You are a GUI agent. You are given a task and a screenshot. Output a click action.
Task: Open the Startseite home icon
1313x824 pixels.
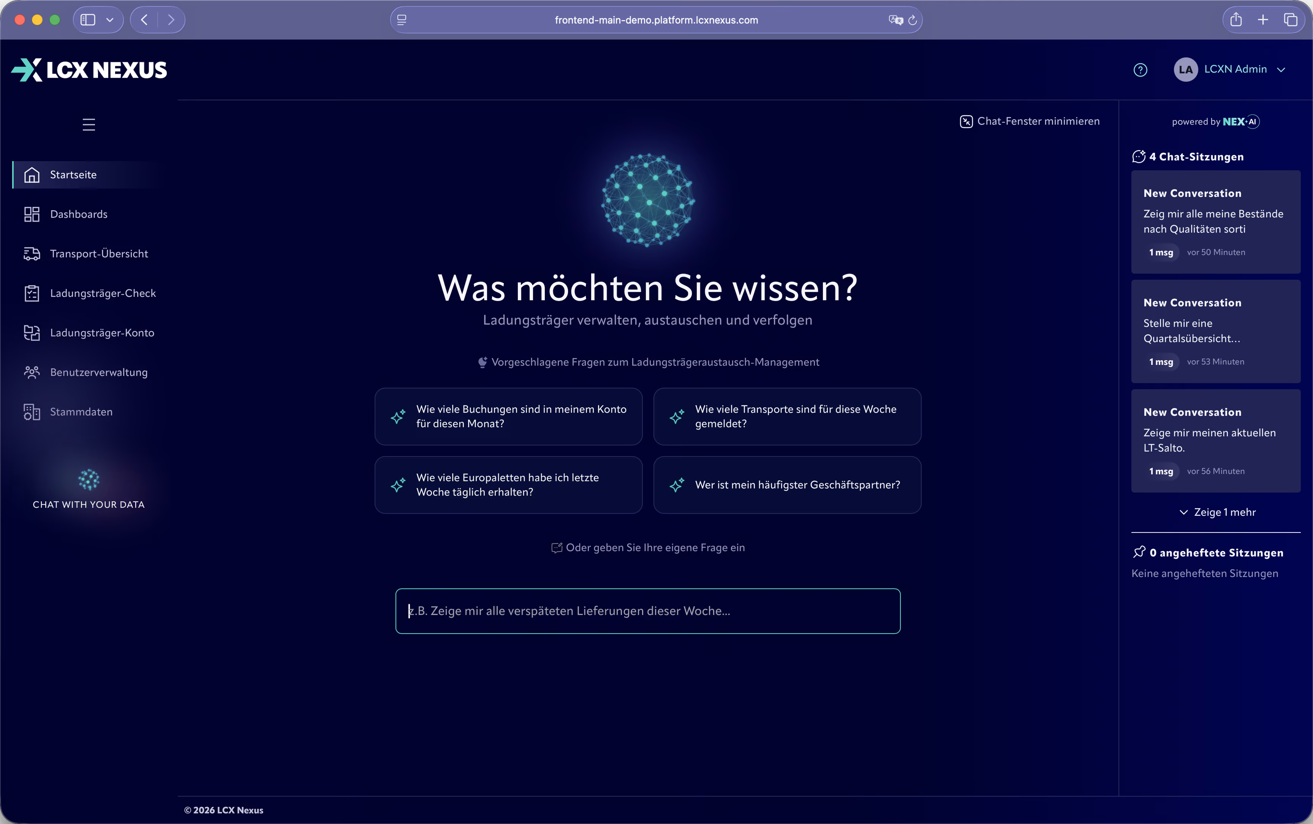click(x=32, y=175)
